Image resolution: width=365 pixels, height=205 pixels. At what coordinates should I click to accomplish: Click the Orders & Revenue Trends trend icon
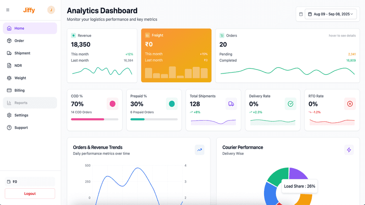tap(200, 150)
